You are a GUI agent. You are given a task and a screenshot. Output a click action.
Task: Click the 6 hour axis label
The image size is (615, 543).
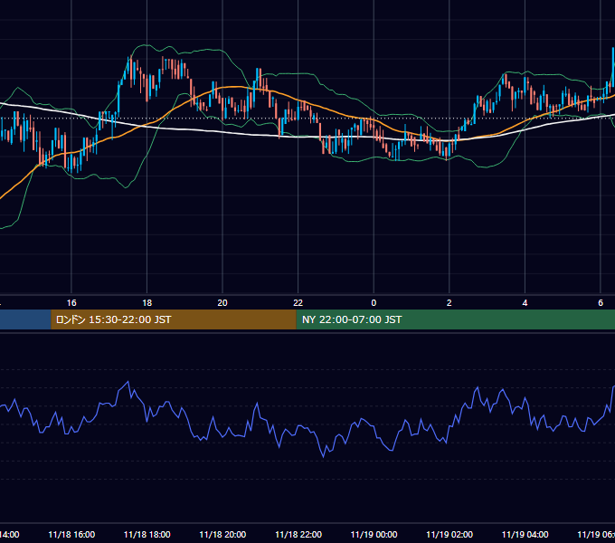coord(601,303)
